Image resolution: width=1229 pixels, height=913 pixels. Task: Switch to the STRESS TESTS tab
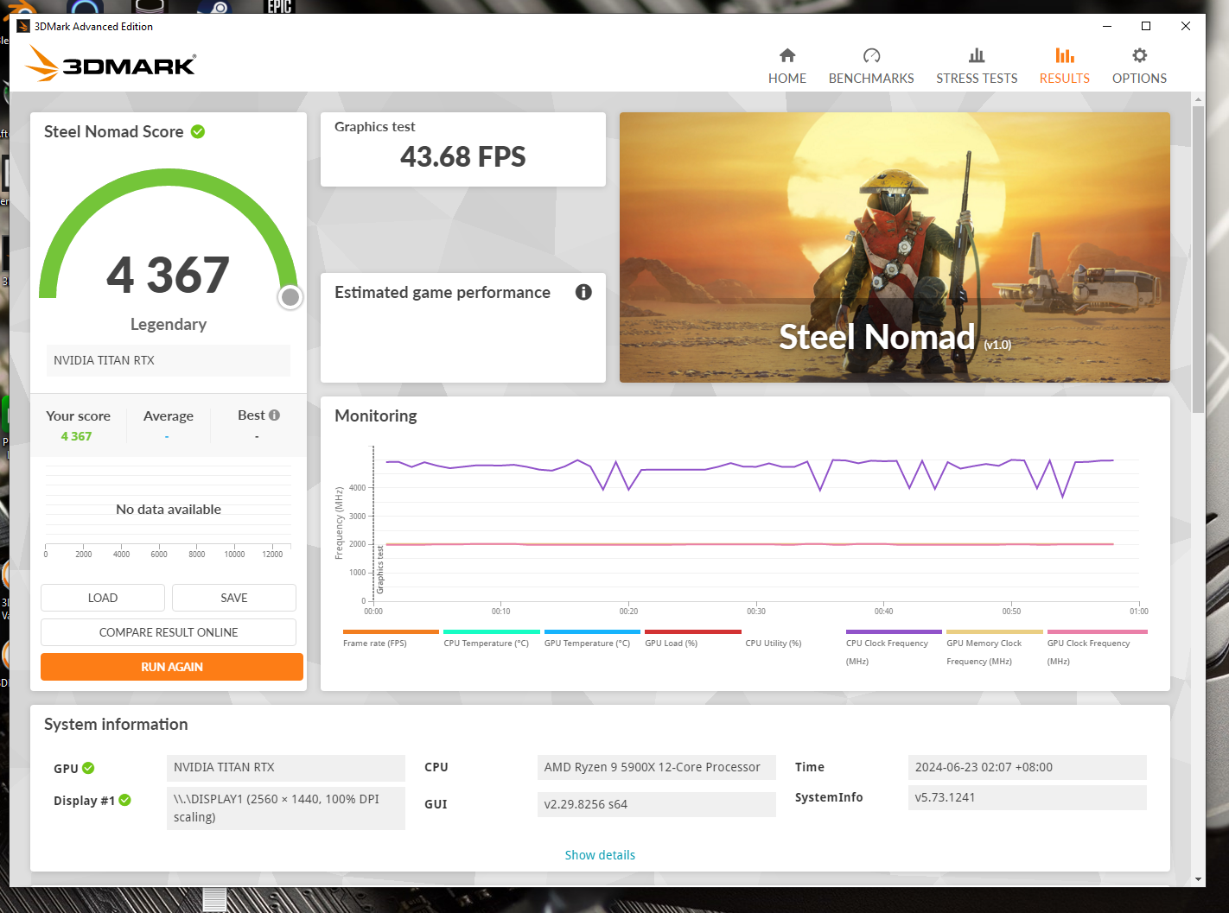[x=977, y=67]
